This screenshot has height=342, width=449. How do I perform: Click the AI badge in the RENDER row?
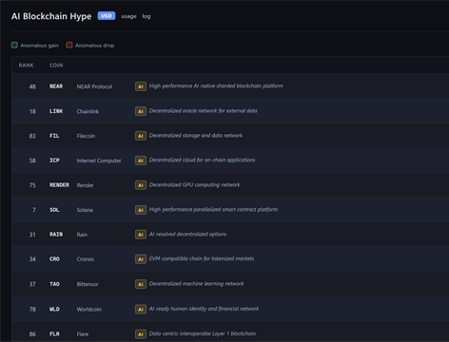tap(141, 185)
